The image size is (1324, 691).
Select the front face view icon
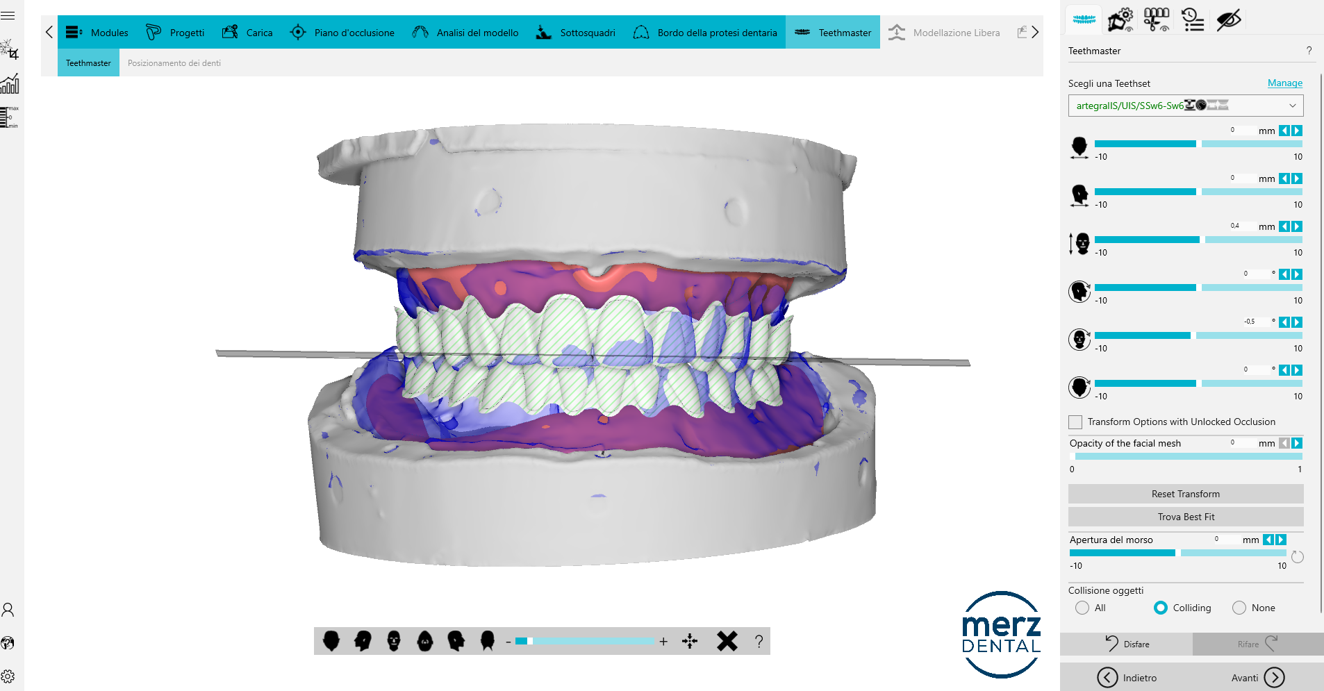[x=394, y=640]
